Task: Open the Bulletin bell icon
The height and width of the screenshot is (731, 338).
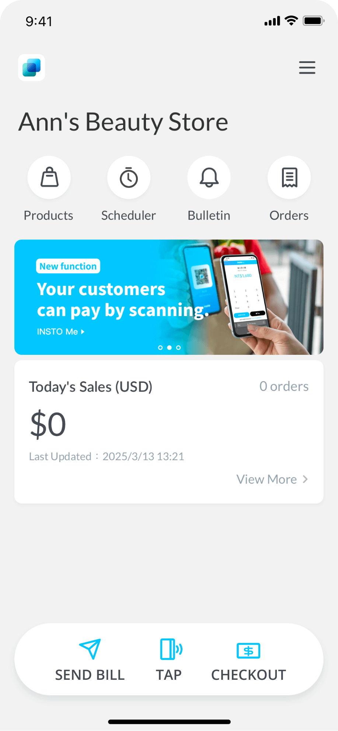Action: point(209,178)
